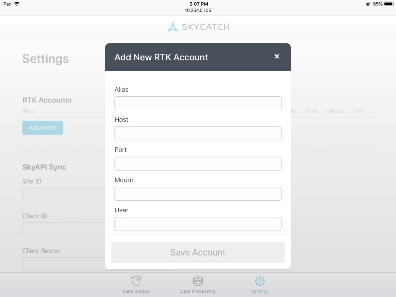Open the Data Processing tab icon
This screenshot has height=297, width=396.
tap(198, 281)
